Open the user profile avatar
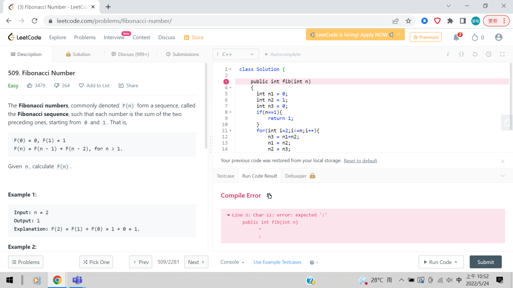 498,37
